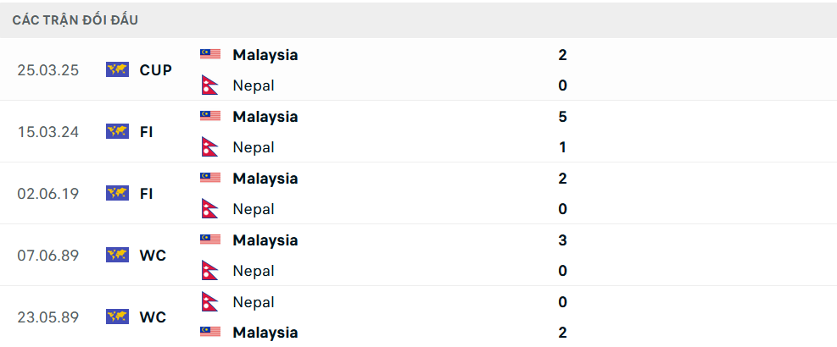Click the Malaysia flag in 15.03.24 match
The width and height of the screenshot is (837, 347).
tap(210, 116)
